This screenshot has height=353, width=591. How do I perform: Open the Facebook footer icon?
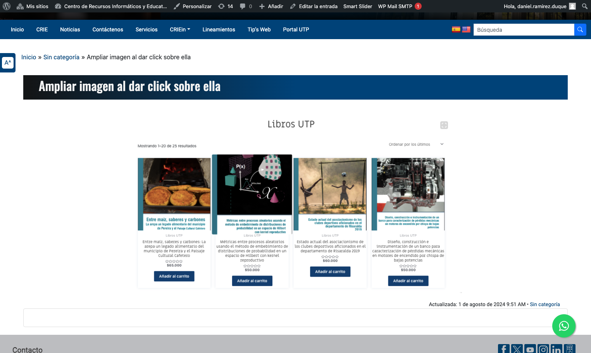504,349
